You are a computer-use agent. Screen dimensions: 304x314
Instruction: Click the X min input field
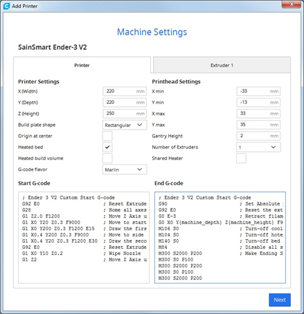[x=258, y=91]
